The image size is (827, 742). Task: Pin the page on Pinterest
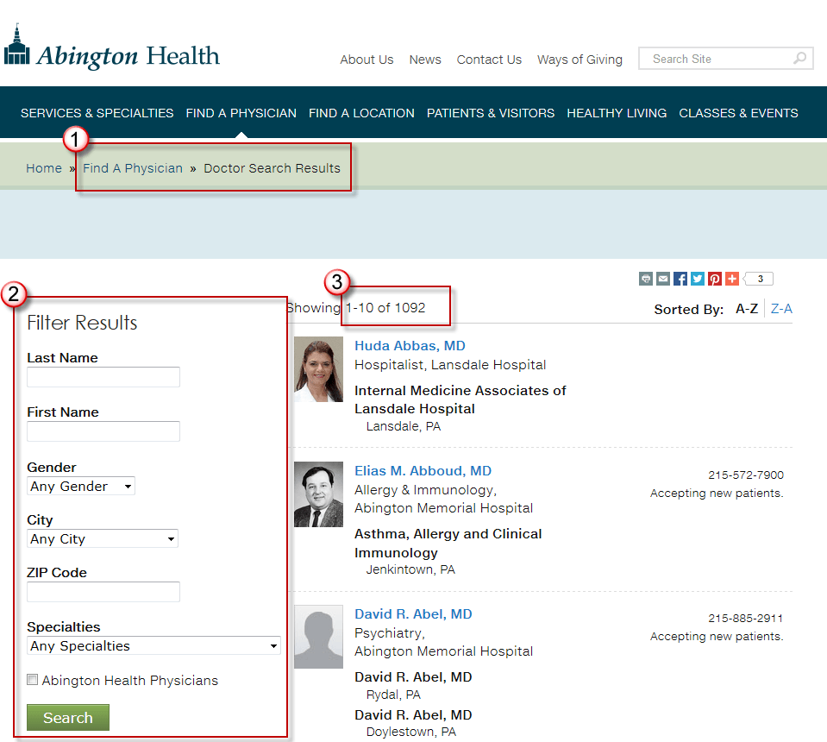pos(715,279)
